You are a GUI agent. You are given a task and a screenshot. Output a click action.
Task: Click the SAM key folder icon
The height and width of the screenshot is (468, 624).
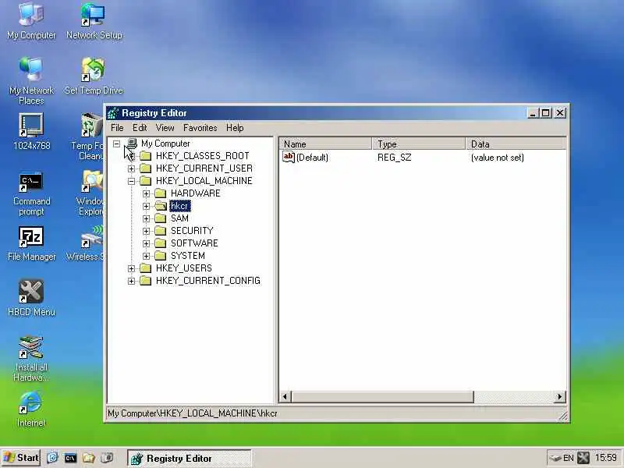[x=161, y=218]
